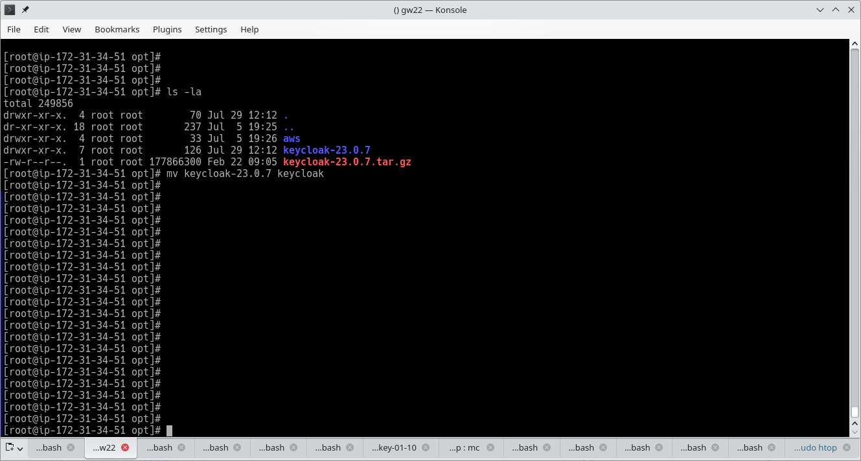Viewport: 861px width, 461px height.
Task: Click the scrollbar's up arrow icon
Action: (856, 43)
